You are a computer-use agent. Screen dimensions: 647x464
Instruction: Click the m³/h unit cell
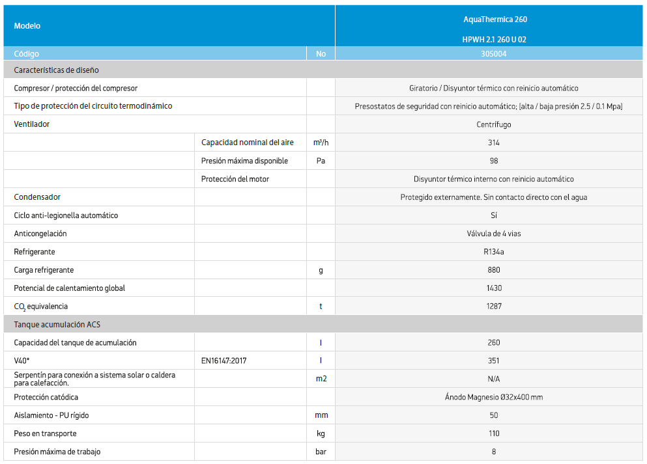[321, 143]
